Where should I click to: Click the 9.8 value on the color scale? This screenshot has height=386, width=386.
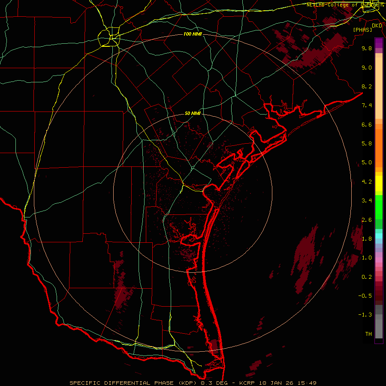(x=367, y=48)
